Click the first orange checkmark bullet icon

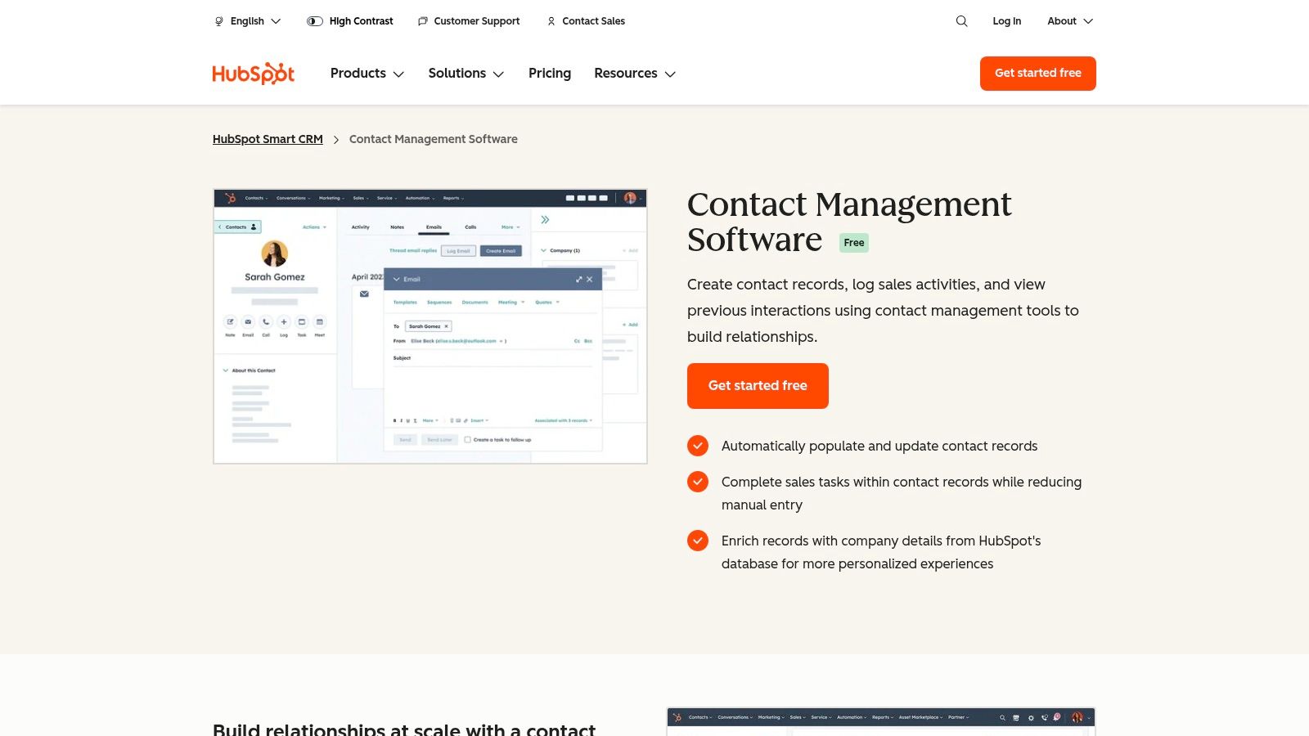(x=698, y=446)
